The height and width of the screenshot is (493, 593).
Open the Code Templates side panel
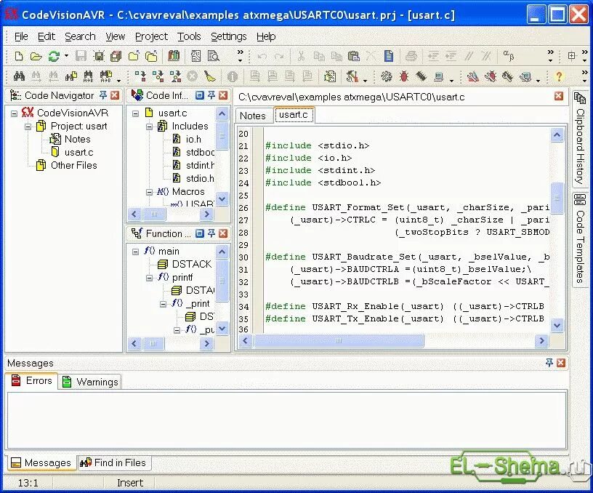[579, 239]
